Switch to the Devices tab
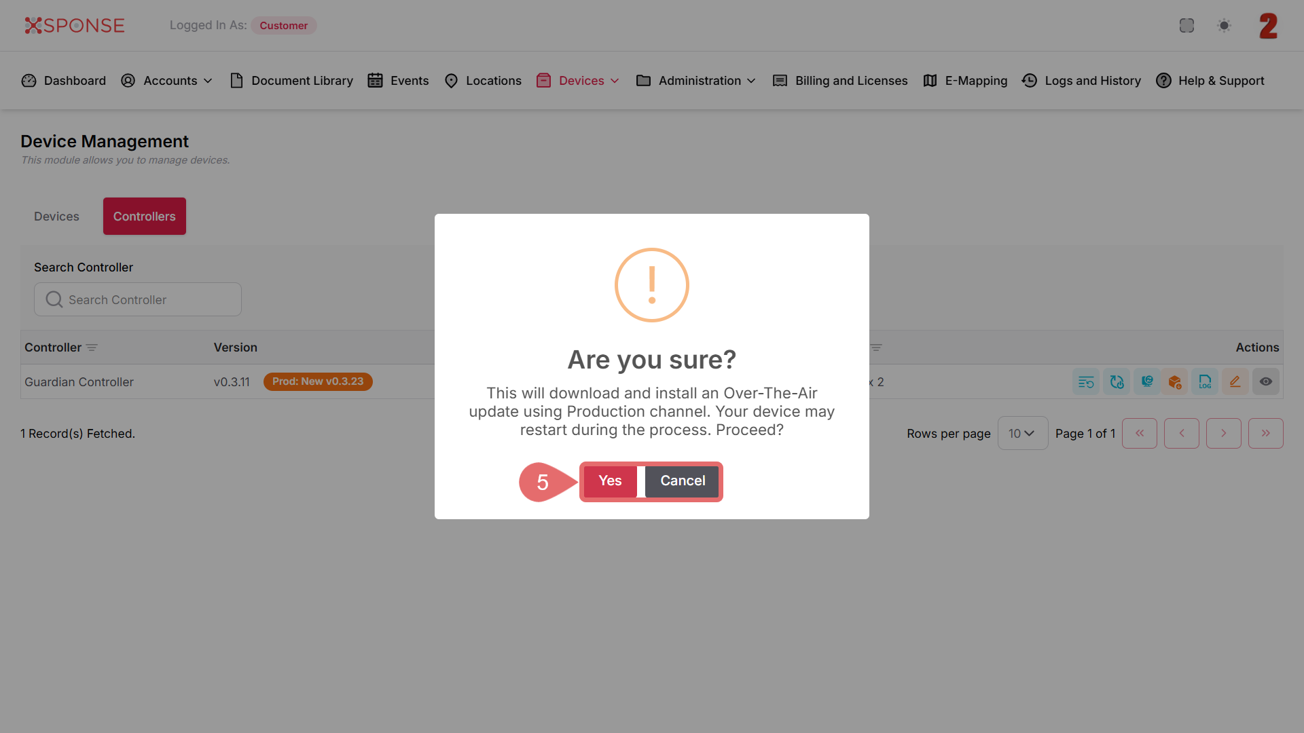This screenshot has height=733, width=1304. pyautogui.click(x=56, y=217)
